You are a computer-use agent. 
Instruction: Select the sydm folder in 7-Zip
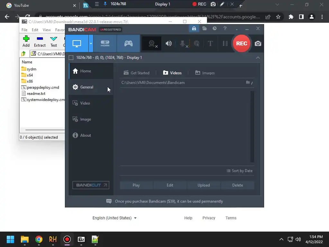(29, 69)
